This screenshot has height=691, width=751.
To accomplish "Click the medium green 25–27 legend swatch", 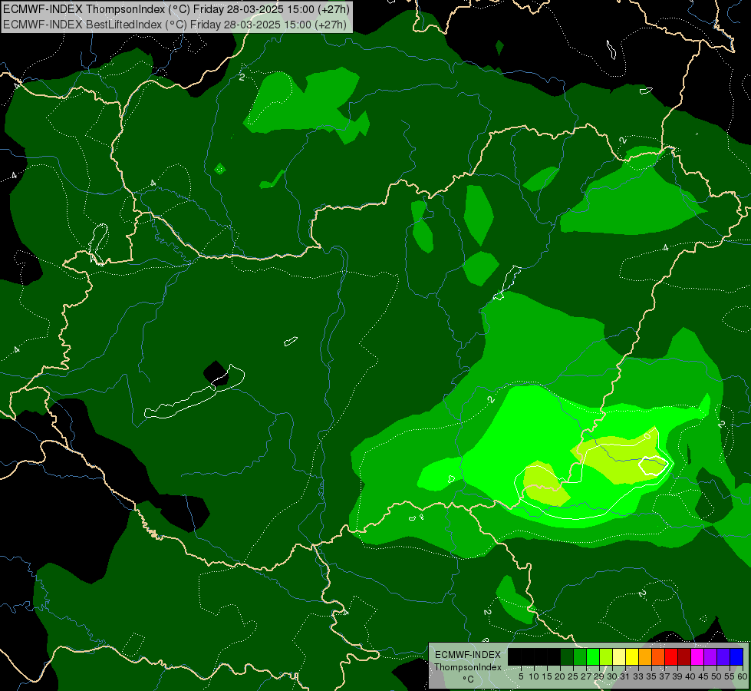I will (580, 656).
